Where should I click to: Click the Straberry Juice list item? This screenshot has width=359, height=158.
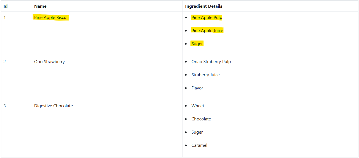tap(205, 75)
